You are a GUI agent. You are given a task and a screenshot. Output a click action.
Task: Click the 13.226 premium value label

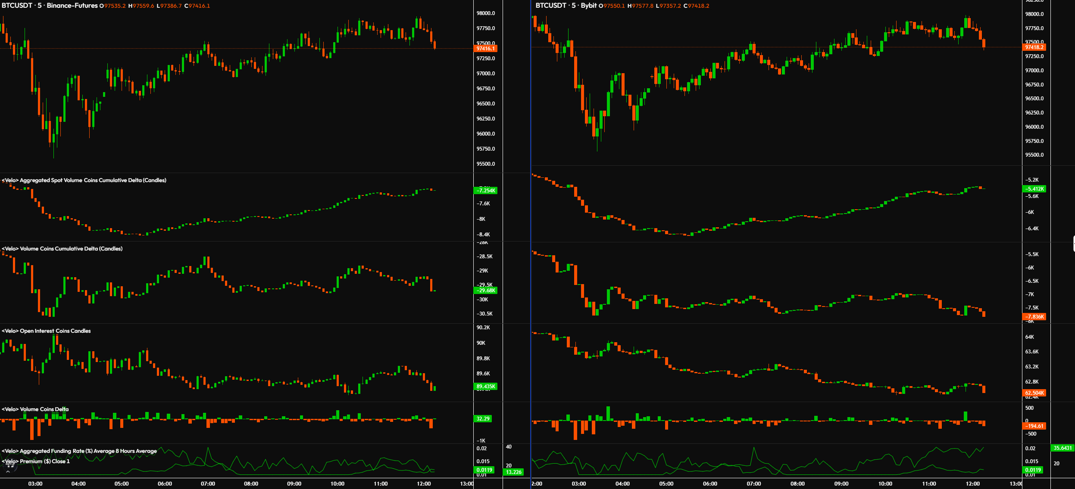(x=514, y=472)
